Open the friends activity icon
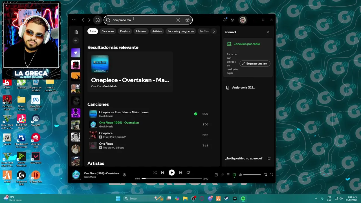Viewport: 361px width, 203px height. point(232,20)
